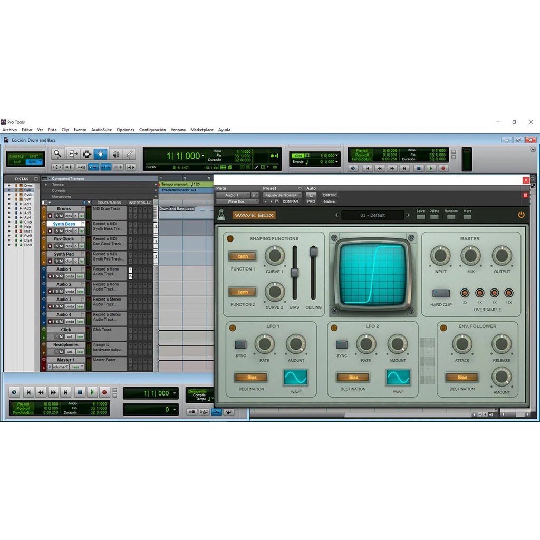Open the Env. Follower Bias destination dropdown

point(462,378)
